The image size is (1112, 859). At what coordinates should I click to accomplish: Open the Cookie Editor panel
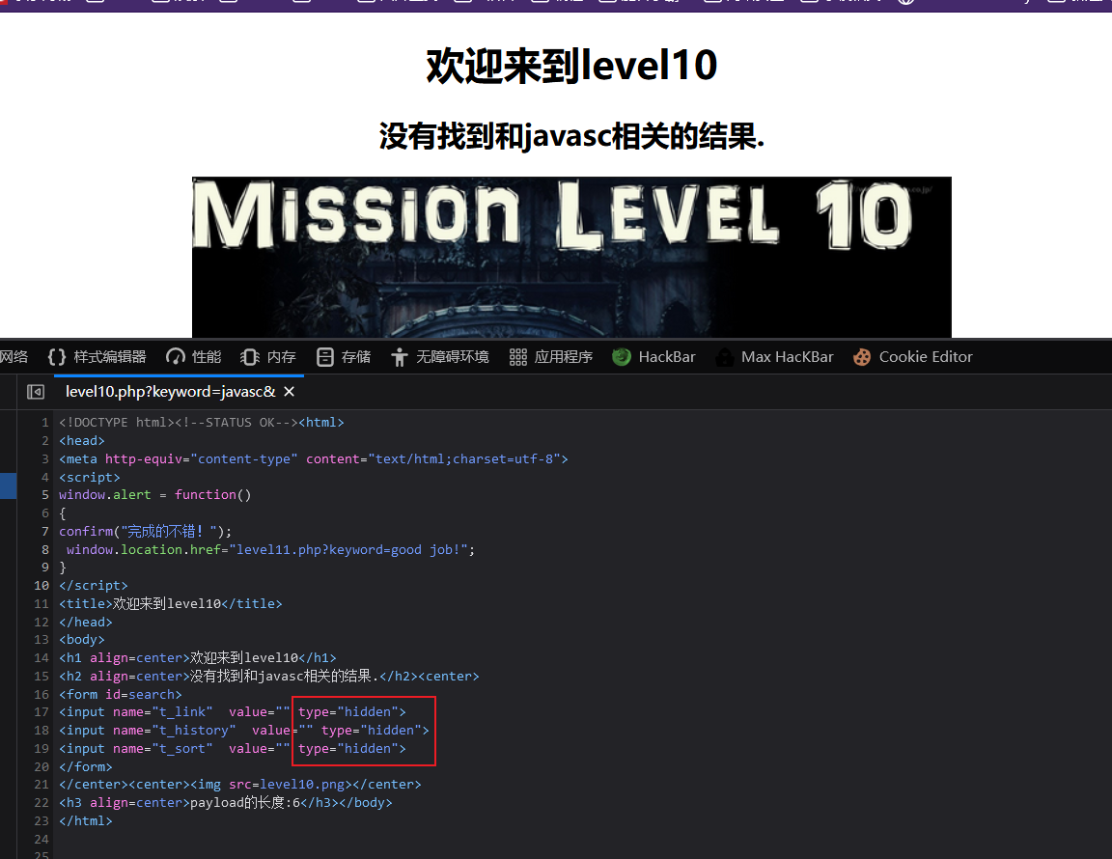913,357
